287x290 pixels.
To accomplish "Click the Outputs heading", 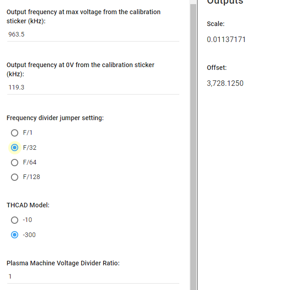I will pyautogui.click(x=225, y=2).
